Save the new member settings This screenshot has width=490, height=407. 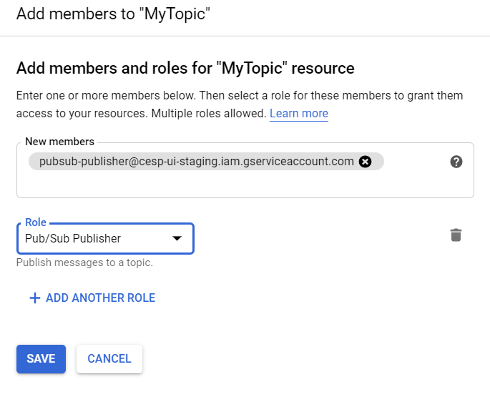(x=41, y=359)
